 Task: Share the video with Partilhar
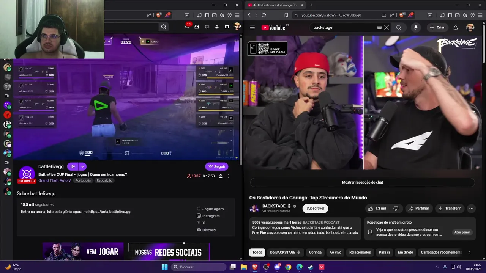click(418, 209)
